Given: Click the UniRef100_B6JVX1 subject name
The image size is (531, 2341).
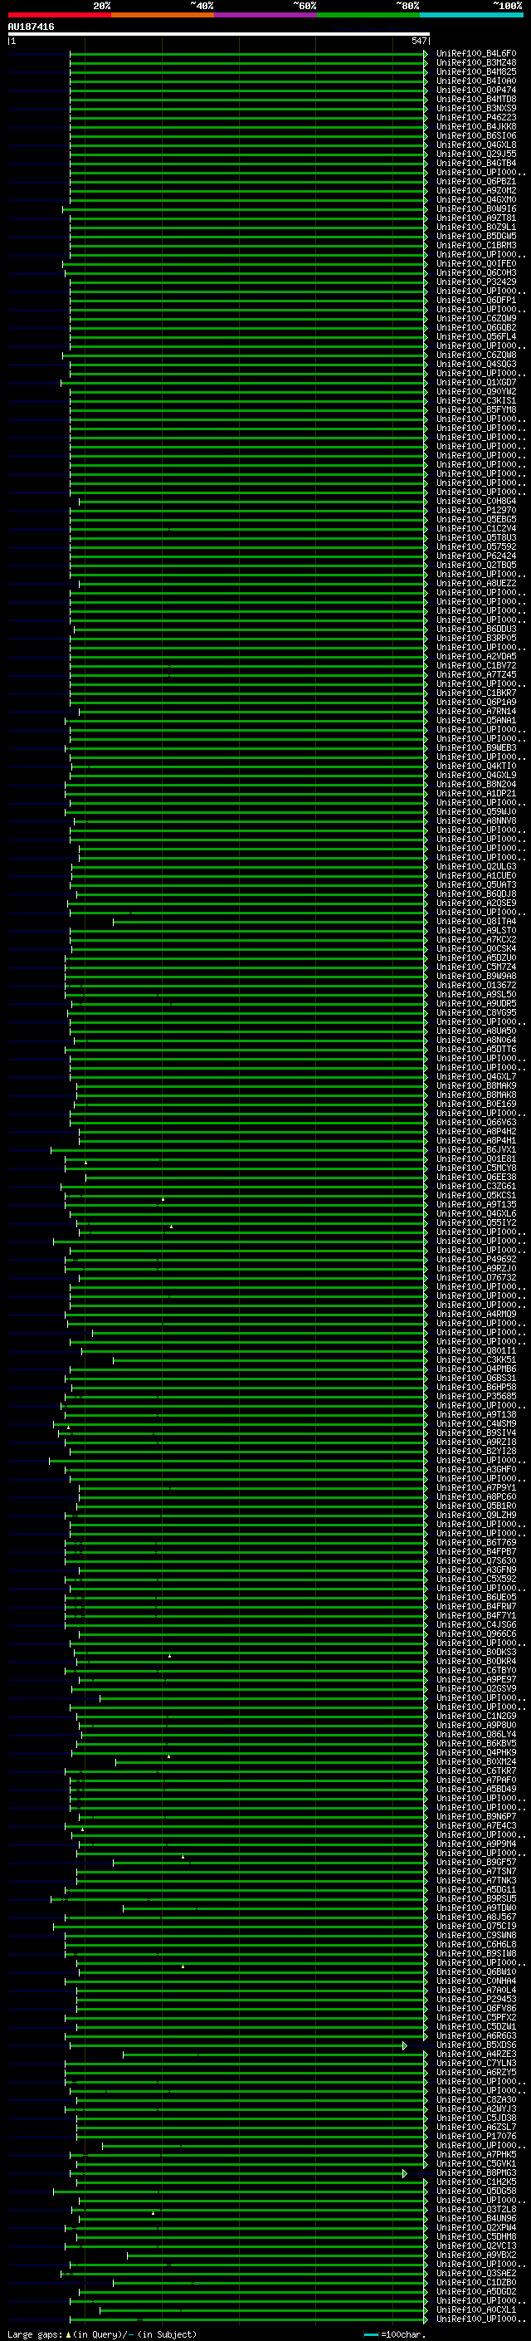Looking at the screenshot, I should [x=475, y=1149].
